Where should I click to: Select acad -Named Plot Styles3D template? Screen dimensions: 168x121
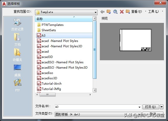pos(59,46)
